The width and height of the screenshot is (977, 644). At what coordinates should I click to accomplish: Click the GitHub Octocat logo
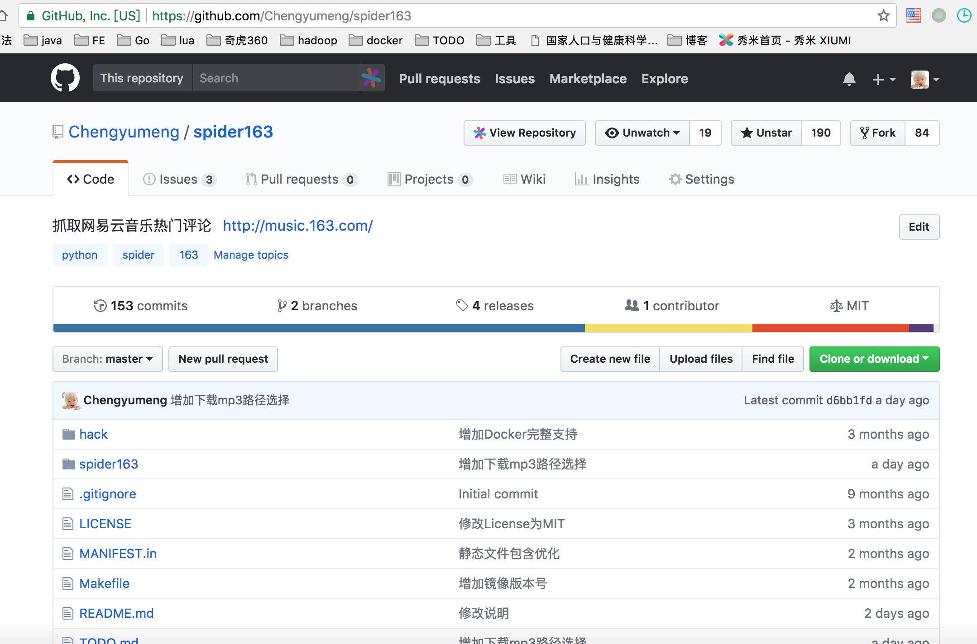65,78
